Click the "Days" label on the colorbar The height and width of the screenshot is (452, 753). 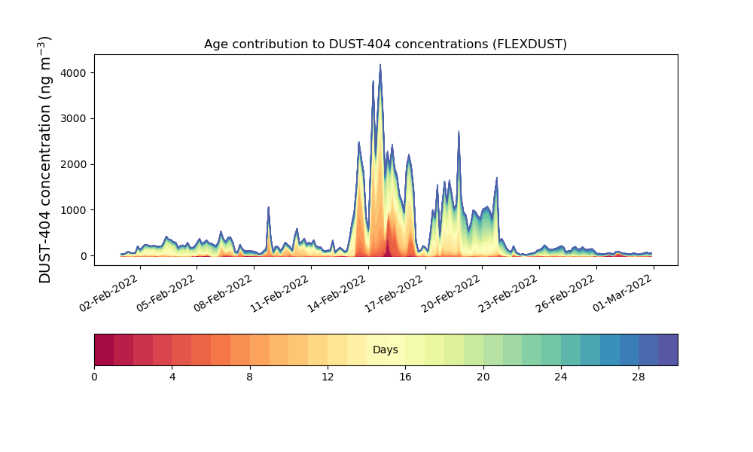coord(385,350)
